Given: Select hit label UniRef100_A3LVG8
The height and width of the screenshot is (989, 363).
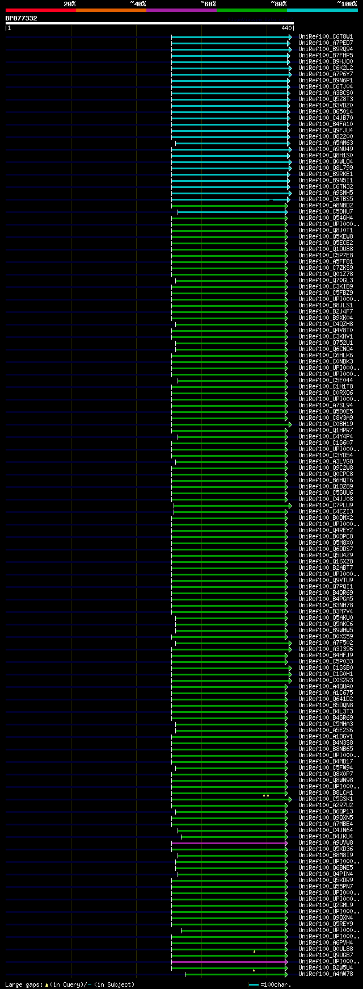Looking at the screenshot, I should click(326, 462).
